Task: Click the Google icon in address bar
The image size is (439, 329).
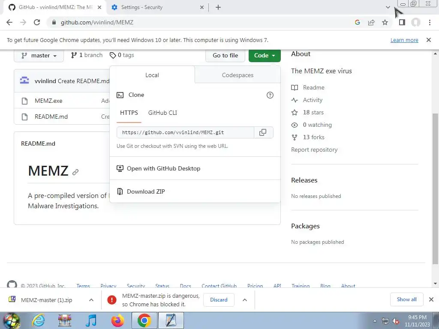Action: [x=358, y=22]
